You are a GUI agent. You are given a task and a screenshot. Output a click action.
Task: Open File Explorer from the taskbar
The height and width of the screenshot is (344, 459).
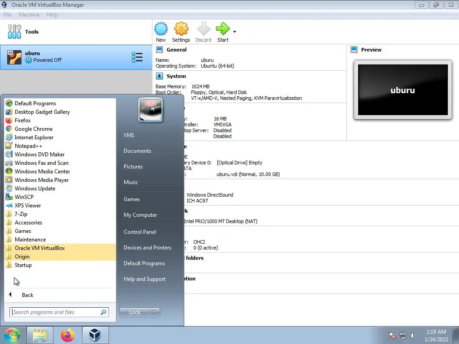point(40,335)
